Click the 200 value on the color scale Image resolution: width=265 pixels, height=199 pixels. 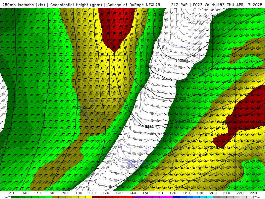pos(213,193)
